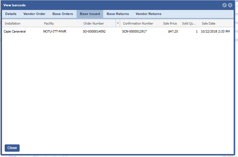Switch to the Details tab
Screen dimensions: 238x157
[11, 14]
